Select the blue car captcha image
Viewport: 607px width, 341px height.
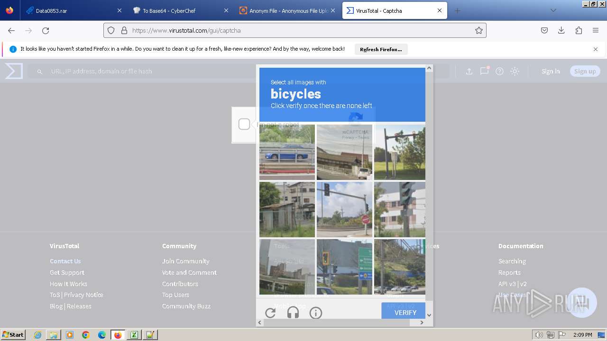(x=287, y=152)
